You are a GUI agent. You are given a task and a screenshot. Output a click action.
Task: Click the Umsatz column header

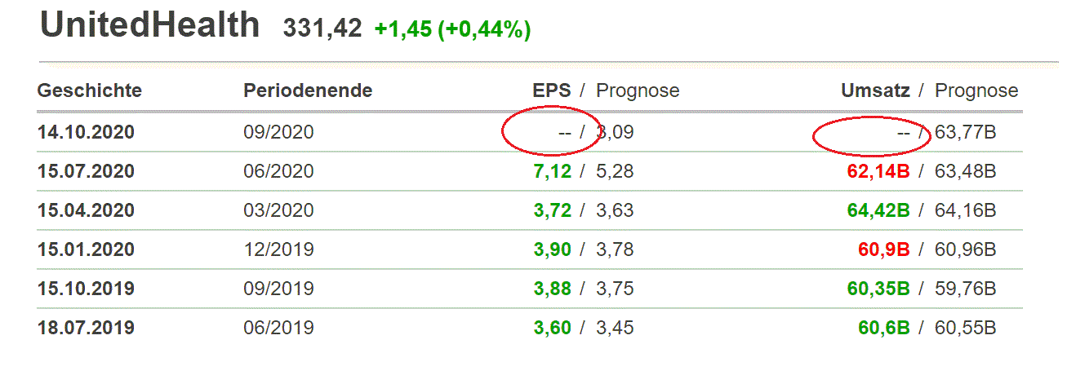click(x=875, y=90)
